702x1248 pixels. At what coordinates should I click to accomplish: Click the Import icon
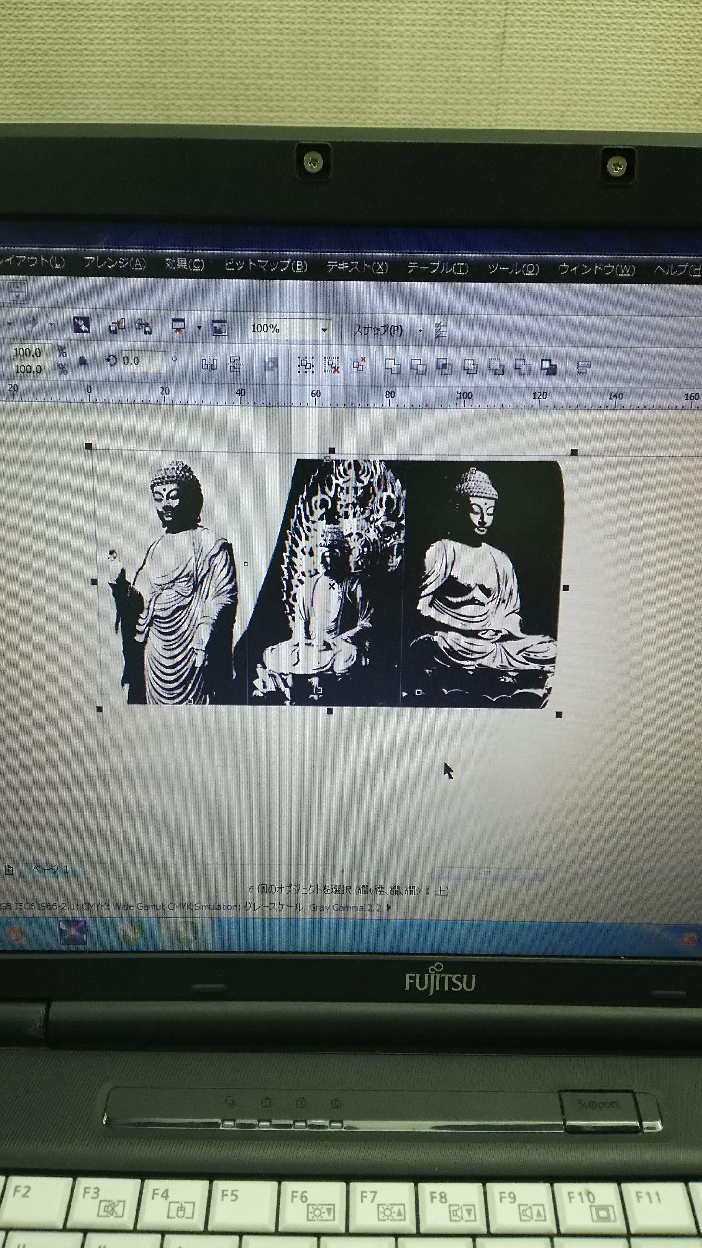(x=117, y=326)
